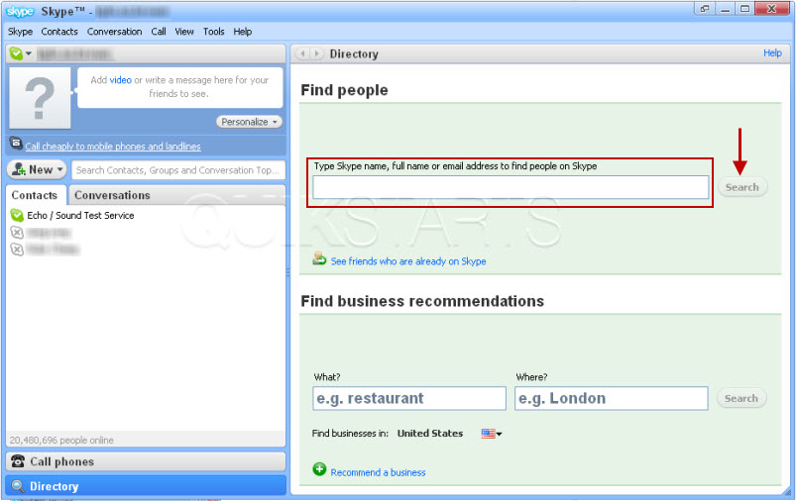
Task: Click first offline contact's status icon
Action: point(17,233)
